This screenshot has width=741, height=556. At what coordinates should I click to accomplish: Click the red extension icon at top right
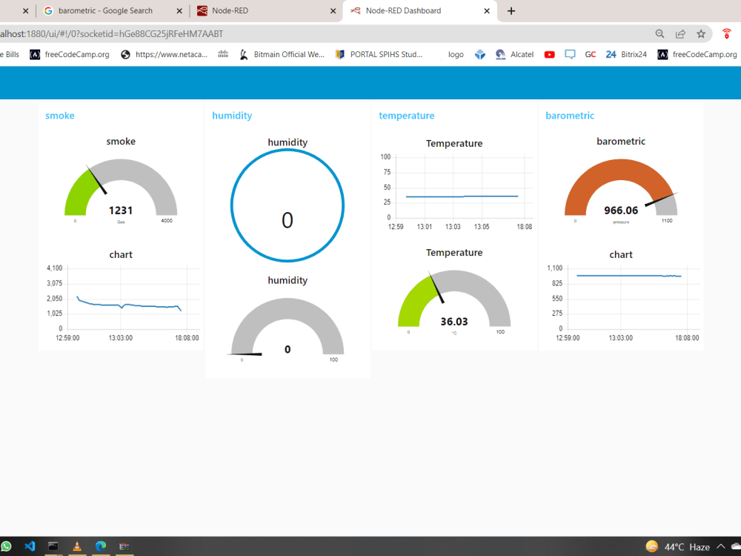[726, 33]
